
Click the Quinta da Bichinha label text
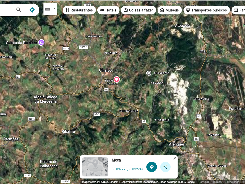point(22,43)
